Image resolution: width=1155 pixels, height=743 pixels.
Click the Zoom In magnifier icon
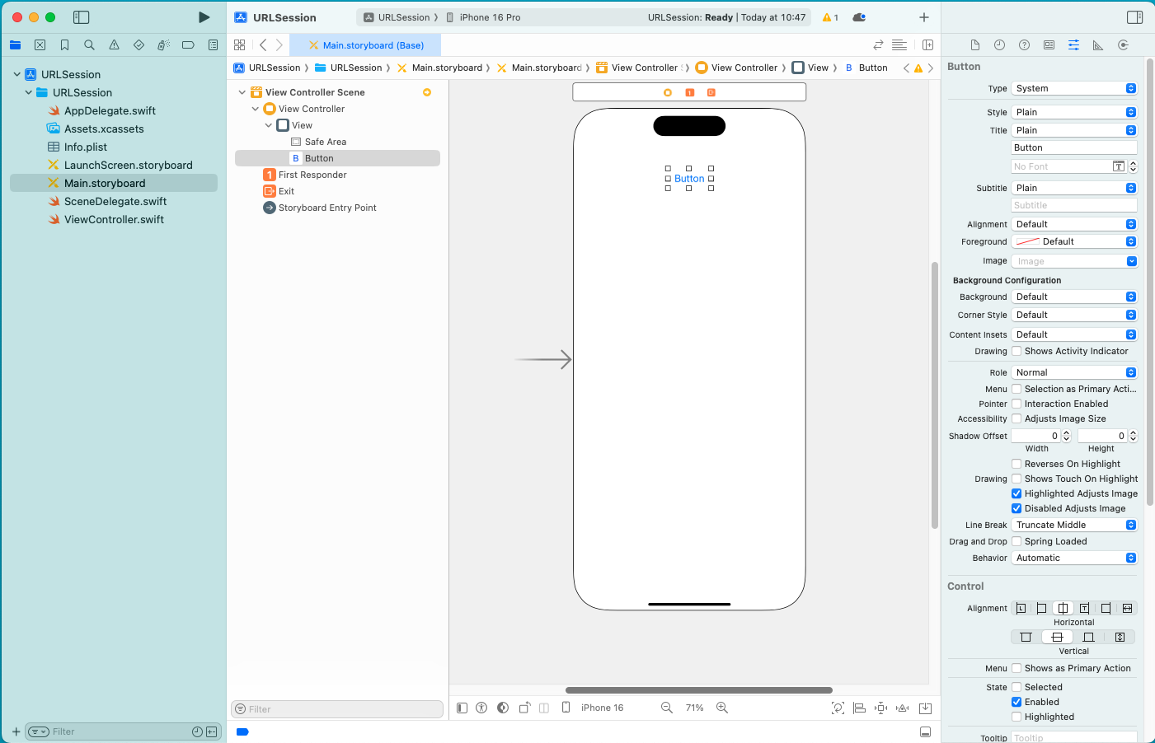(722, 708)
